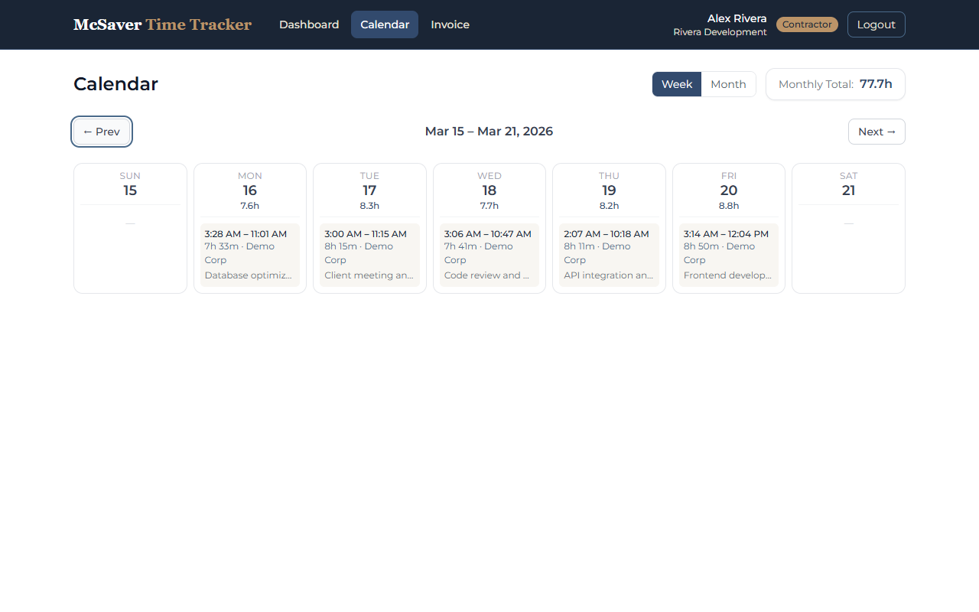The width and height of the screenshot is (979, 612).
Task: Click the Monthly Total 77.7h box
Action: [835, 84]
